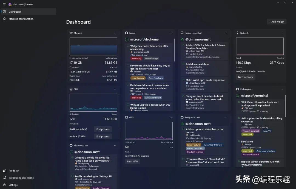Click the Memory usage graph

[x=93, y=46]
